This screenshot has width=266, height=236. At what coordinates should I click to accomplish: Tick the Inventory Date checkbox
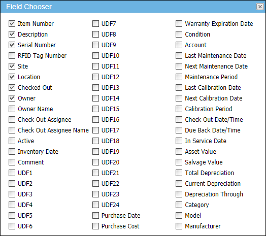point(12,152)
